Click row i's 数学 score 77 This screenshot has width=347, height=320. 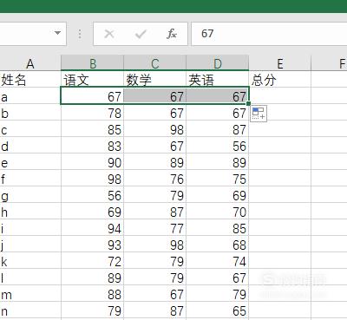(155, 228)
